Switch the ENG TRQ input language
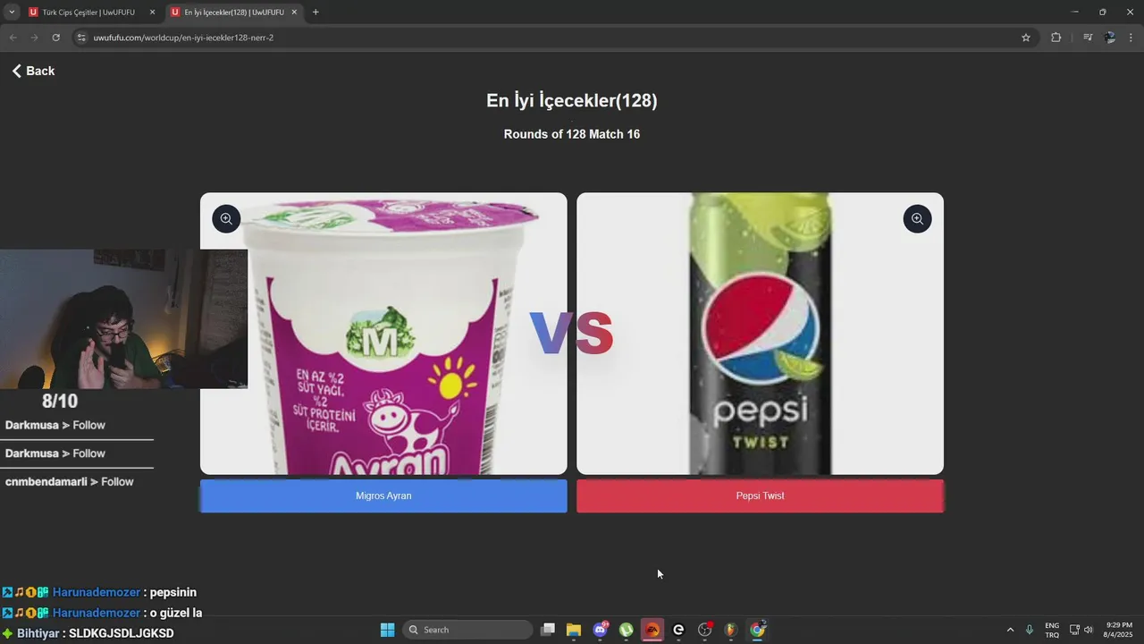The width and height of the screenshot is (1144, 644). coord(1052,630)
